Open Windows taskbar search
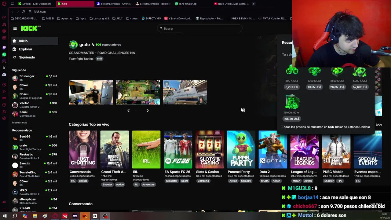Image resolution: width=391 pixels, height=220 pixels. point(14,216)
